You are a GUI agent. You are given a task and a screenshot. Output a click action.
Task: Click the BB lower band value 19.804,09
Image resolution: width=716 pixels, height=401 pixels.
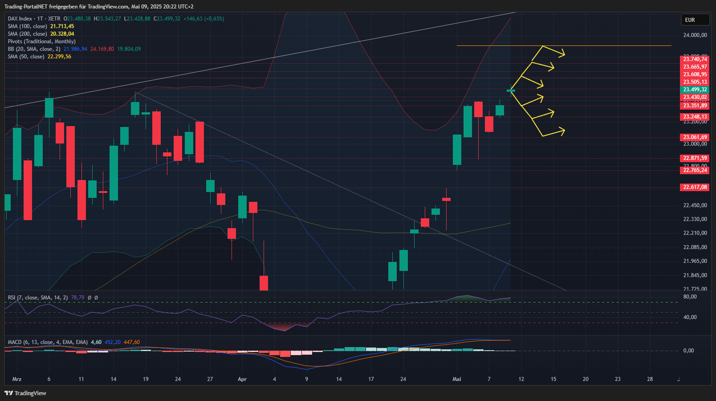pos(129,49)
